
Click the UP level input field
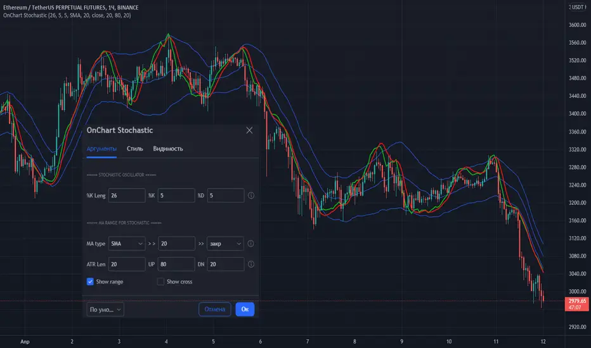[176, 264]
